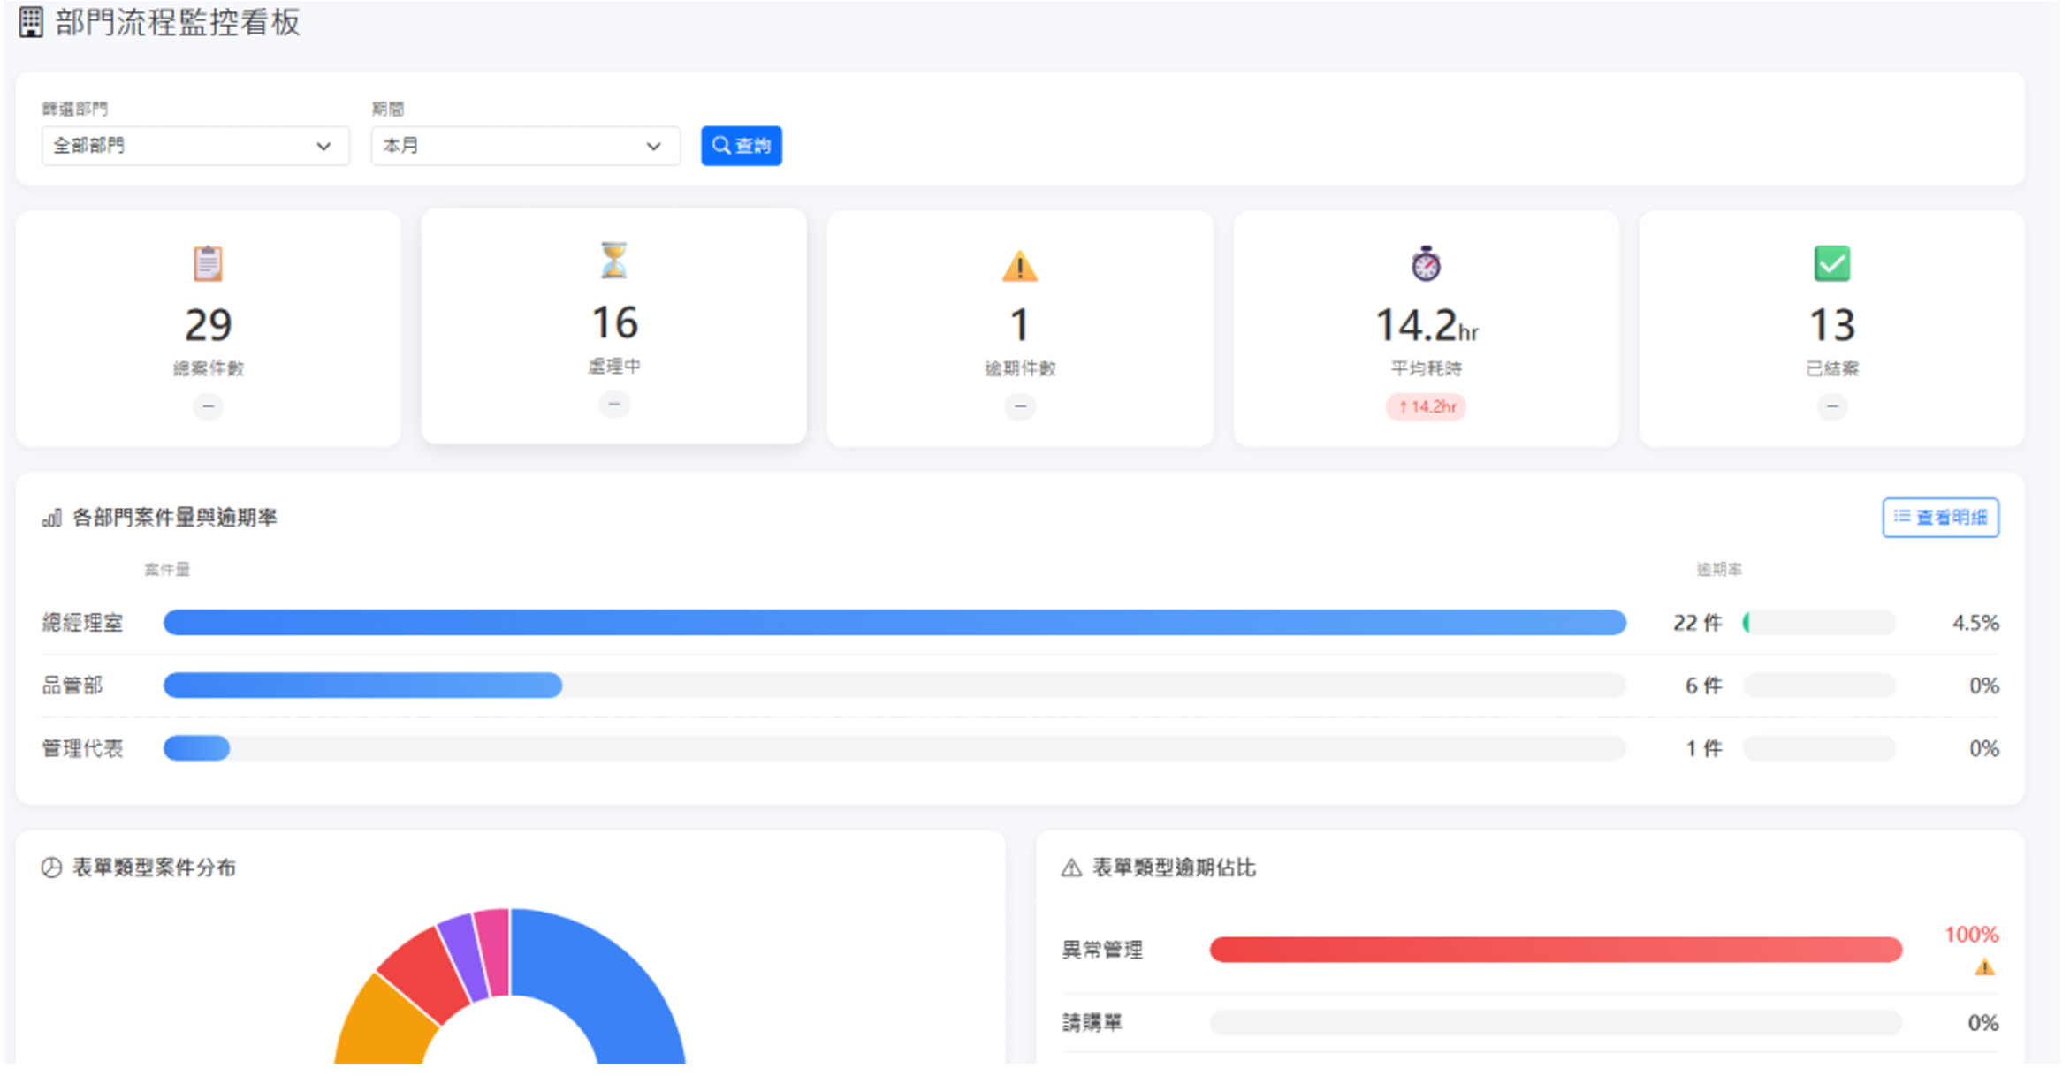Click the 請購單 form type label
The image size is (2070, 1076).
[x=1092, y=1023]
